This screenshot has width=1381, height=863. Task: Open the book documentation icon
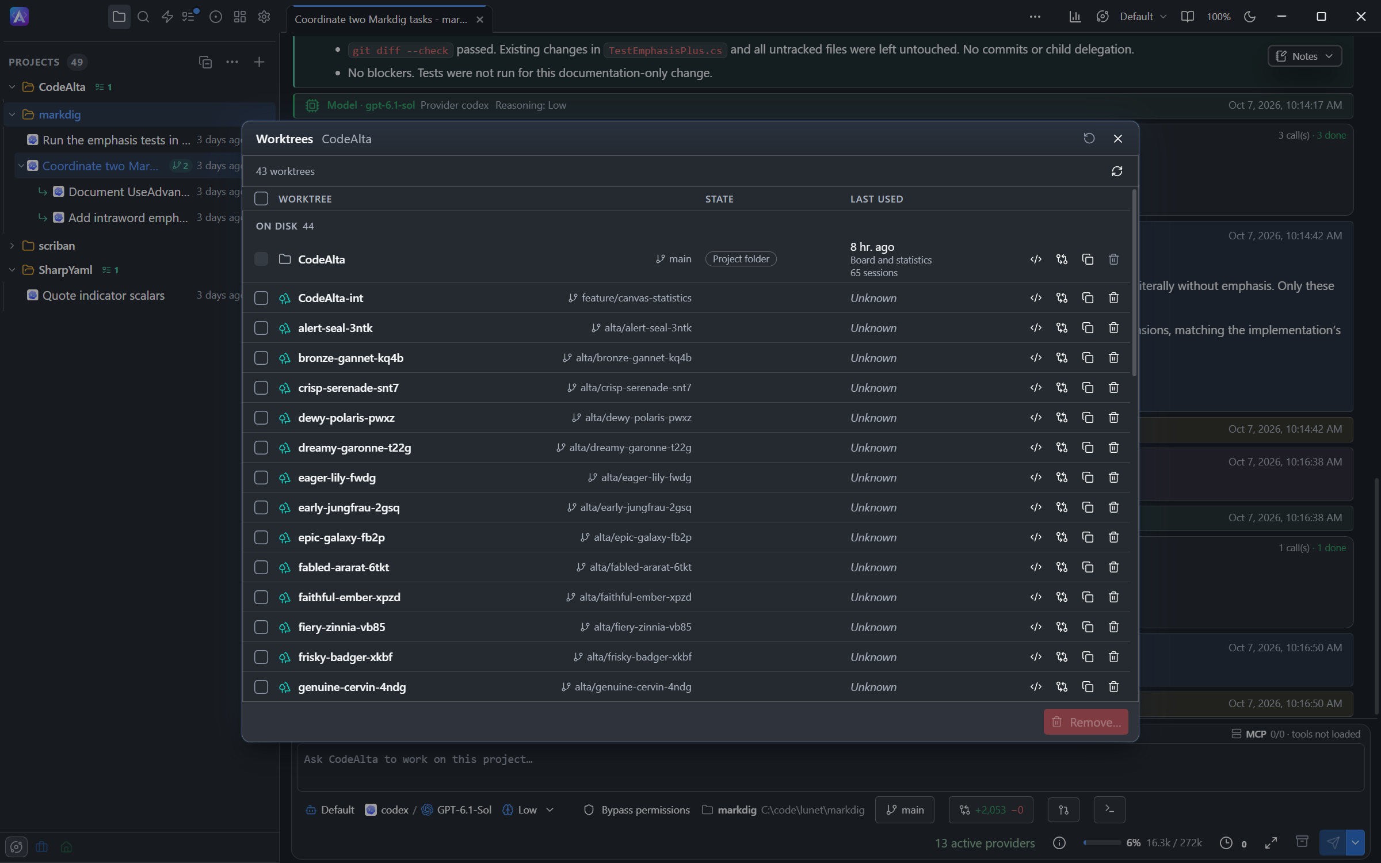1187,17
